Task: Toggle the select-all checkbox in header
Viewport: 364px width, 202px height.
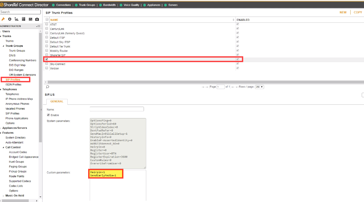Action: coord(47,20)
